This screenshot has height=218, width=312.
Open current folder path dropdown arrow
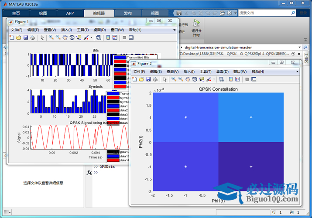(299, 47)
